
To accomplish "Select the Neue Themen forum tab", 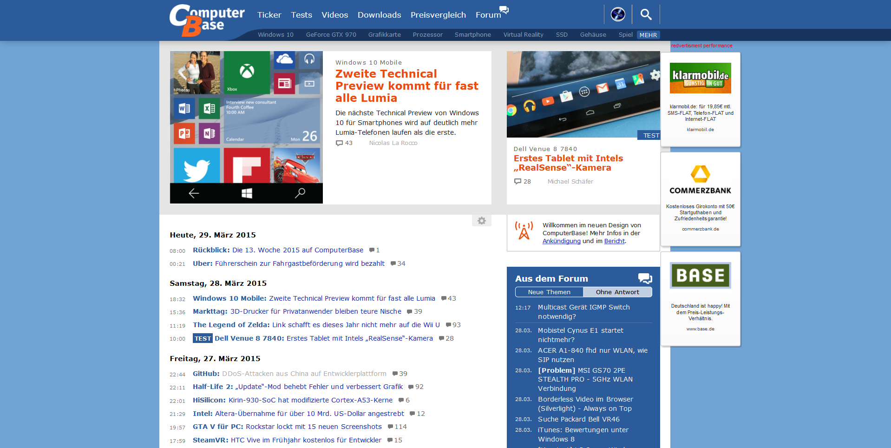I will point(549,292).
